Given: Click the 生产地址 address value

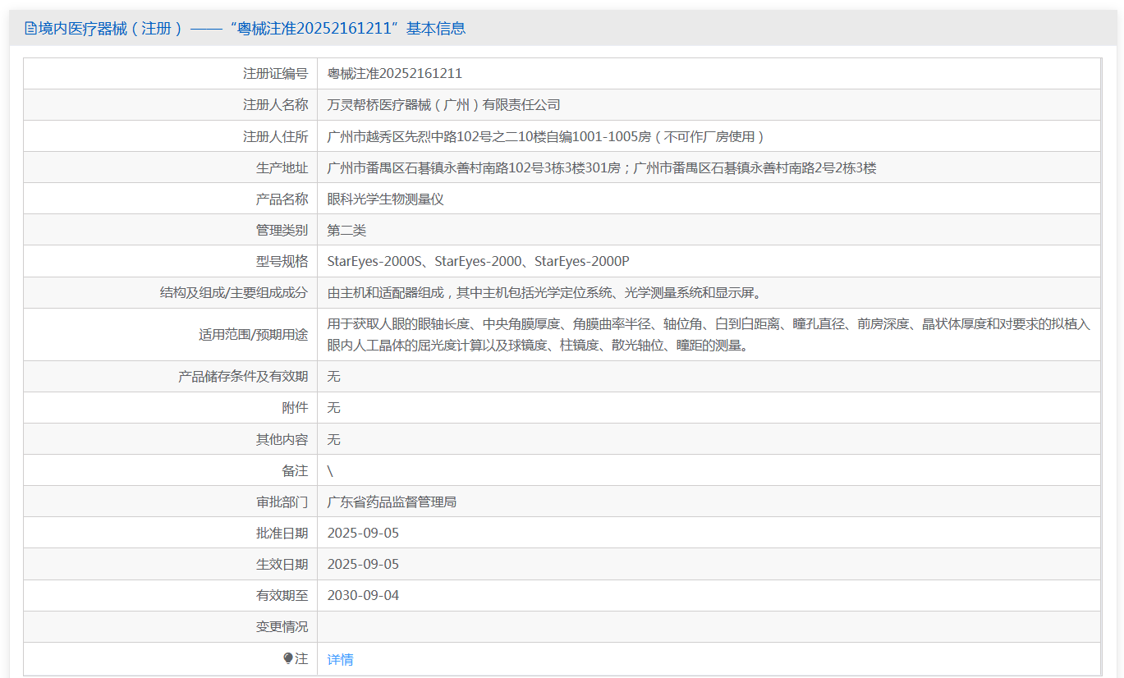Looking at the screenshot, I should [602, 167].
